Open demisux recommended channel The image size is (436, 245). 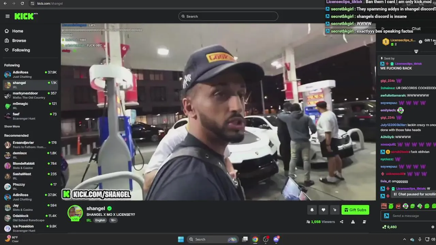tap(30, 155)
